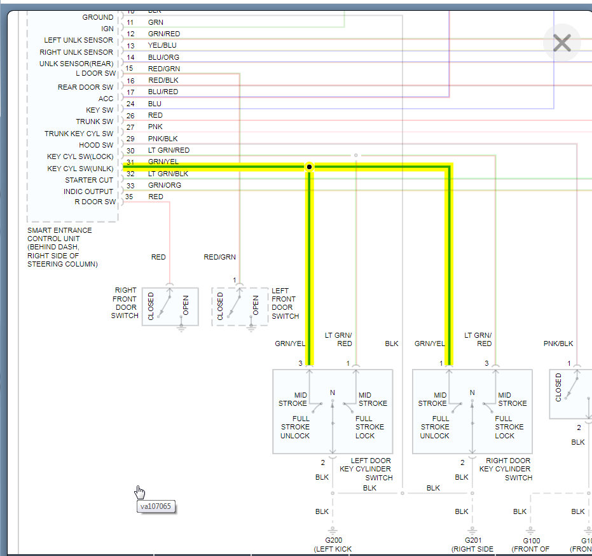Select the pin 15 RED/GRN wire label
This screenshot has width=592, height=556.
point(164,69)
